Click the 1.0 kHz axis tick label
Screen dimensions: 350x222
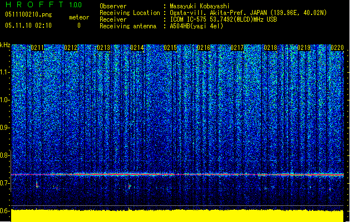4,100
